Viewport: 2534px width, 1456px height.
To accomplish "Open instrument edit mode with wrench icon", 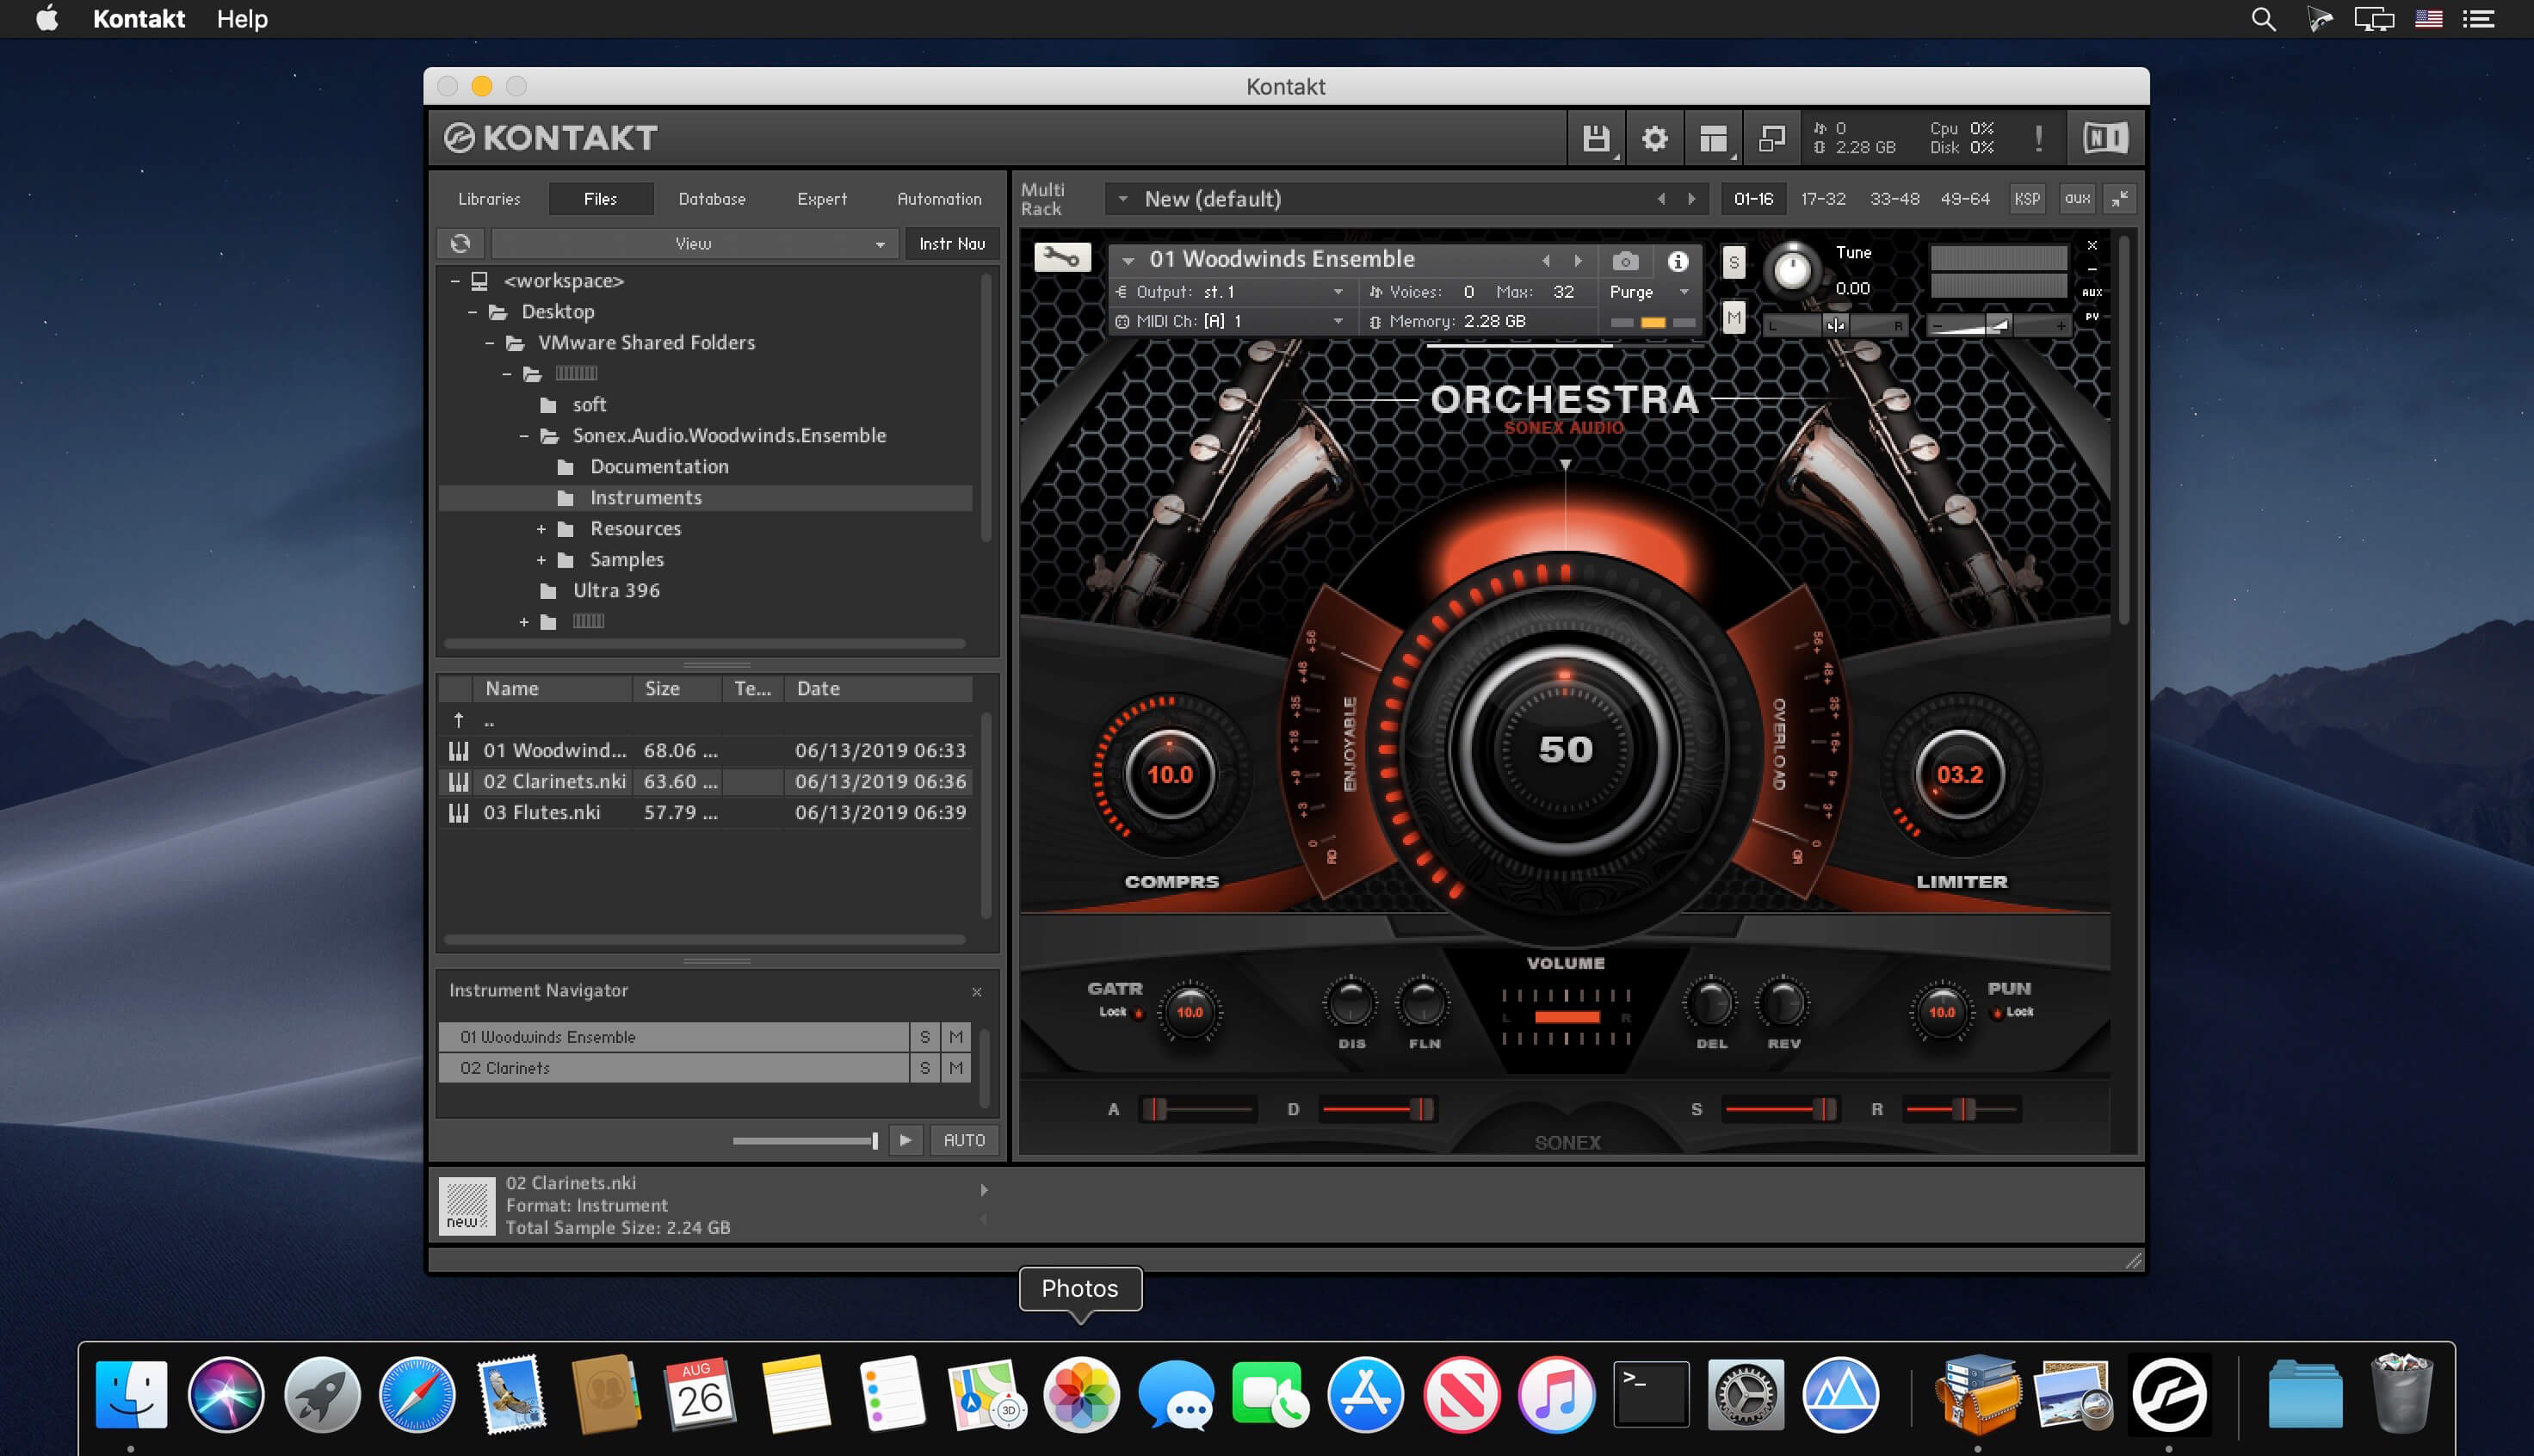I will pyautogui.click(x=1062, y=258).
